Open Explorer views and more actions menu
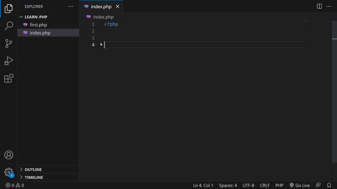 (x=71, y=6)
